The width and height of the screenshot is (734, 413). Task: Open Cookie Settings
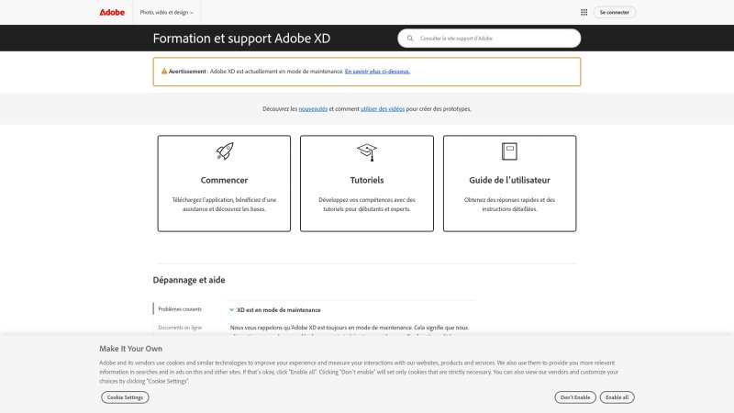tap(125, 397)
